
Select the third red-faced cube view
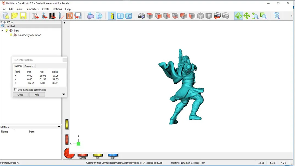pos(167,16)
